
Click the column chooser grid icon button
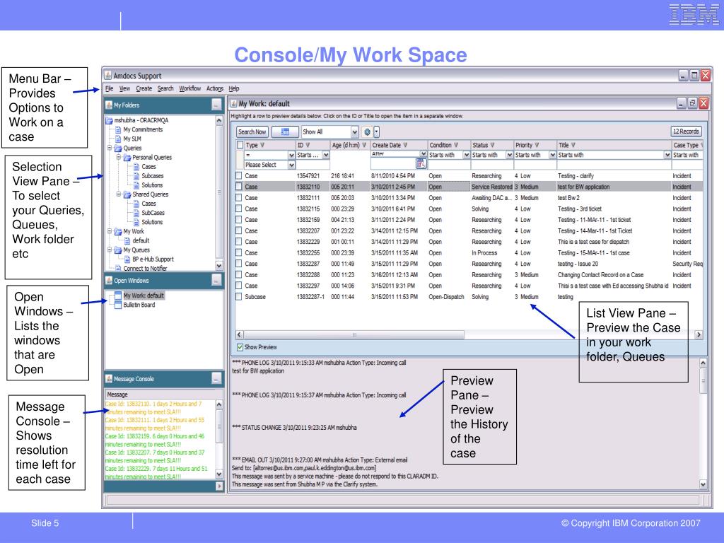(286, 132)
